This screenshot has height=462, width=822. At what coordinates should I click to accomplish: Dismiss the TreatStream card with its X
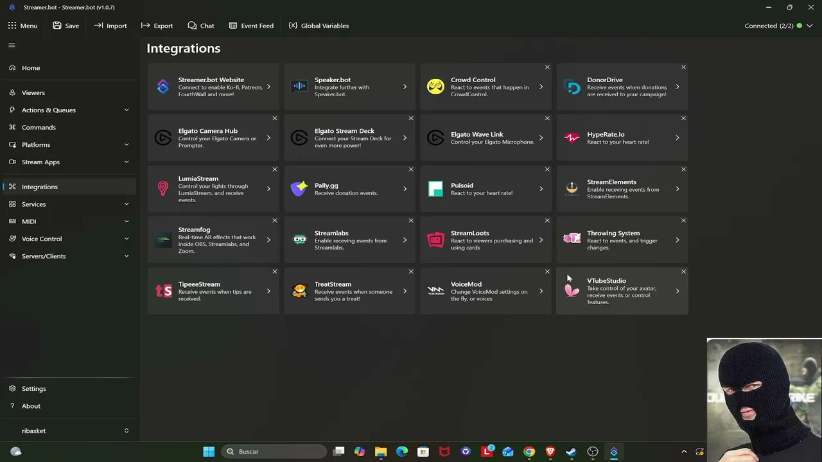click(x=411, y=271)
